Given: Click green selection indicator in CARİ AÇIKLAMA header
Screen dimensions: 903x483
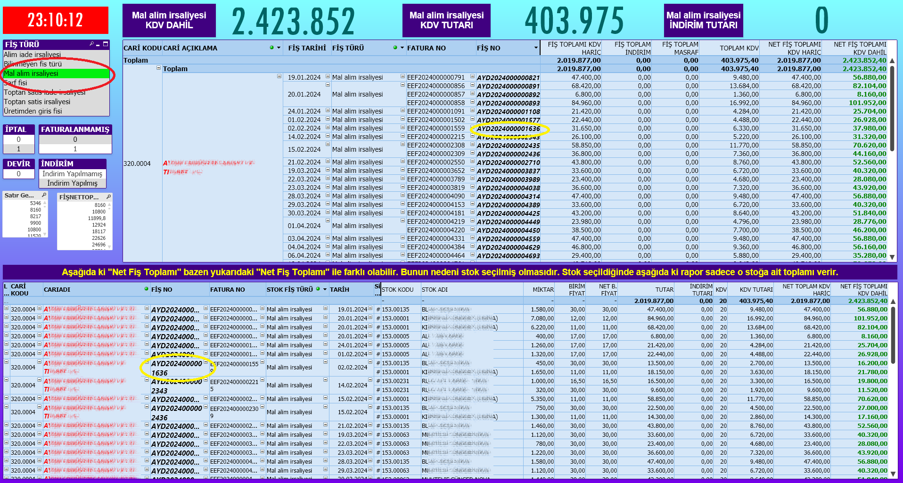Looking at the screenshot, I should coord(271,48).
